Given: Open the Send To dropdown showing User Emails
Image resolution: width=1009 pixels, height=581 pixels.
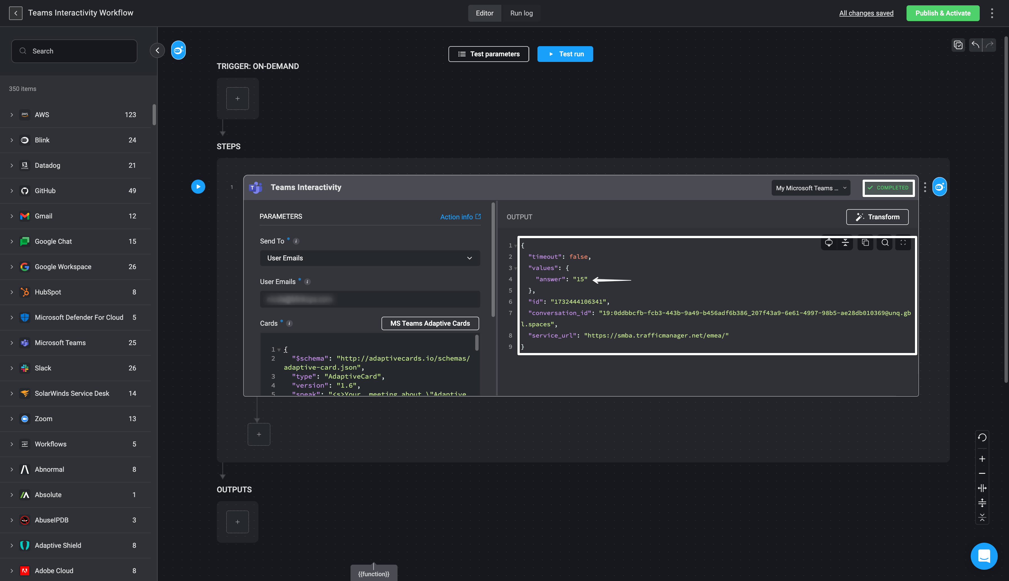Looking at the screenshot, I should pyautogui.click(x=370, y=258).
